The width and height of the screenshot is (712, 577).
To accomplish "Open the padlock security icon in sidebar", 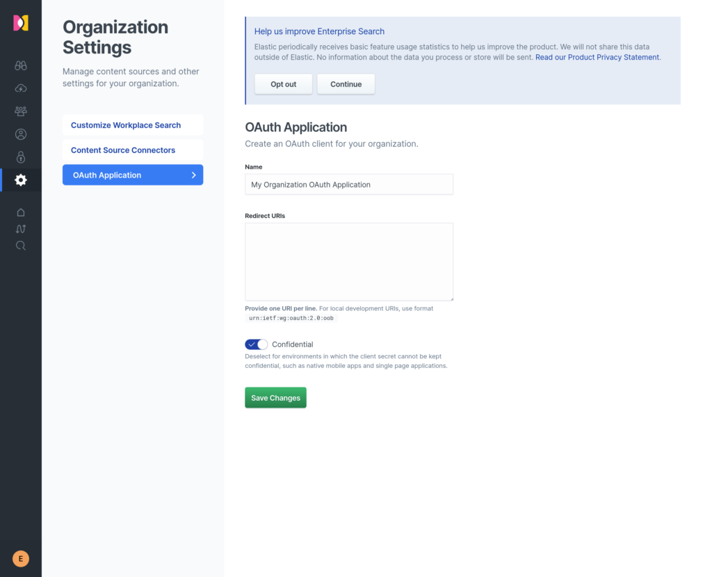I will (x=21, y=157).
